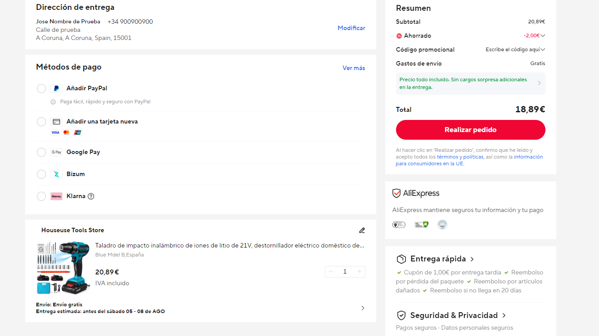Screen dimensions: 599x336
Task: Click the address line A Coruna, Spain, 15001
Action: (84, 38)
